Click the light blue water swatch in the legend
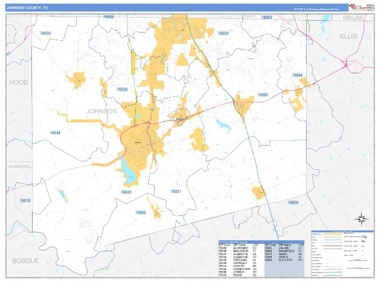 [x=333, y=240]
